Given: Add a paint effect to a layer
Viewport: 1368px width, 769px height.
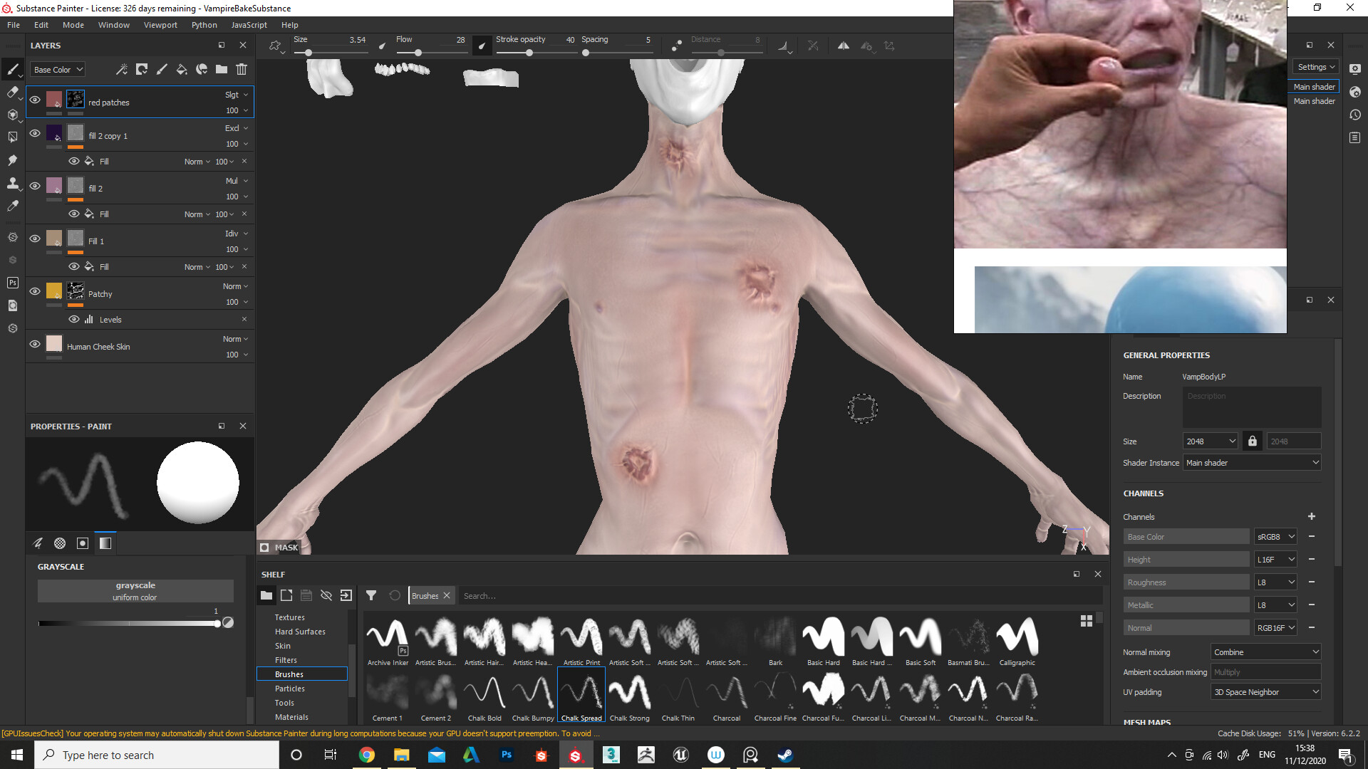Looking at the screenshot, I should [161, 69].
